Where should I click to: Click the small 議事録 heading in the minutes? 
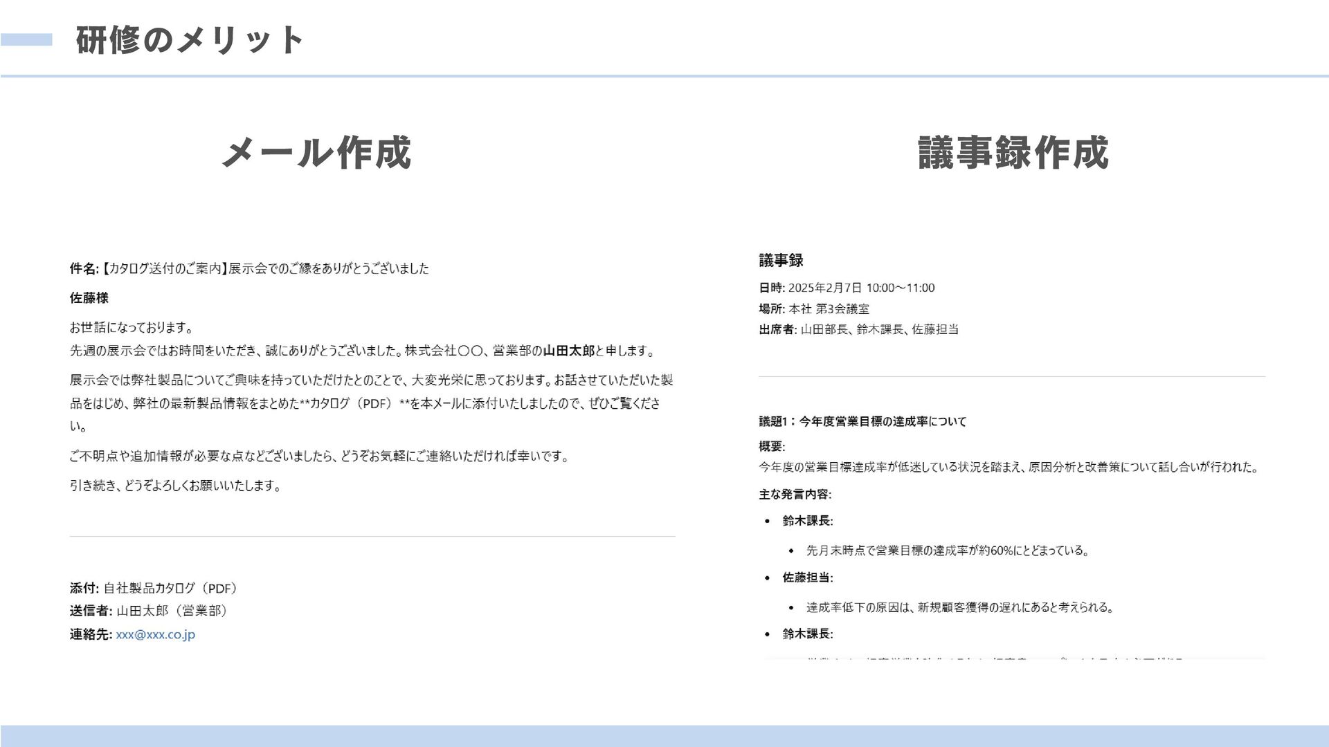[781, 261]
